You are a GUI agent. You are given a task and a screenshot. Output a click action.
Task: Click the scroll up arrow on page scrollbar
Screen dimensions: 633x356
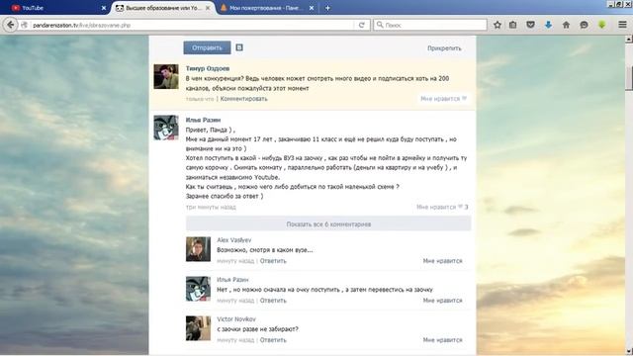[629, 40]
